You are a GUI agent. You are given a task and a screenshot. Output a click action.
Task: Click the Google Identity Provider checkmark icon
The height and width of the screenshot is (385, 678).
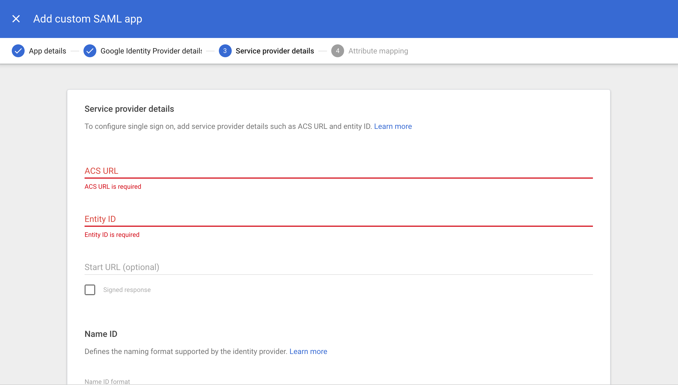tap(90, 51)
